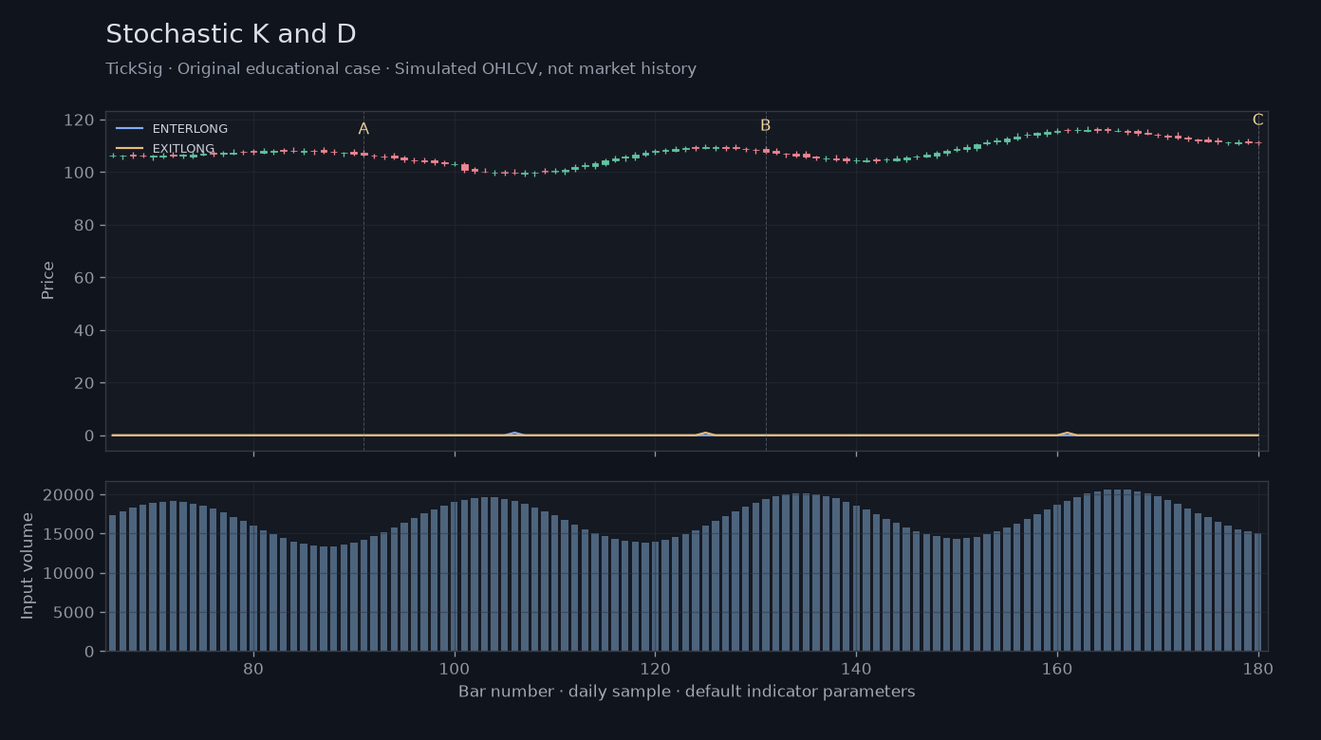Click volume axis tick 20000

point(67,495)
